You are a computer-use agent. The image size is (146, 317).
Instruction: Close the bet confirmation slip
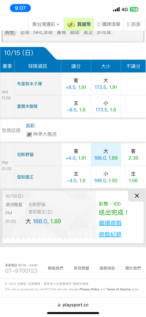point(137,196)
